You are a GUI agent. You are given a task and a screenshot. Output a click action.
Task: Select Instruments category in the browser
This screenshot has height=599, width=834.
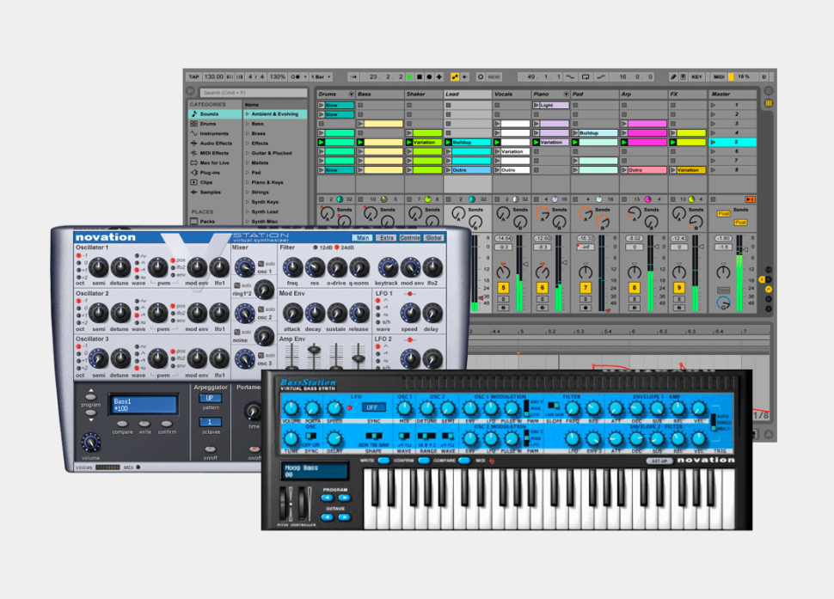coord(214,133)
